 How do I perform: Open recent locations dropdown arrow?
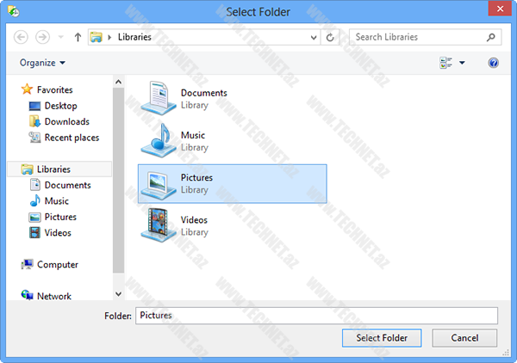(x=61, y=37)
